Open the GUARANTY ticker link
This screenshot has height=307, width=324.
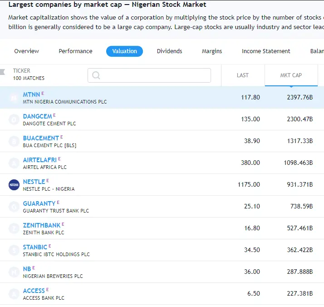tap(39, 203)
